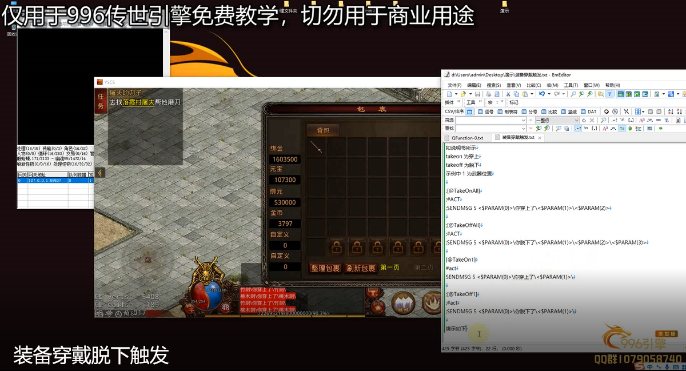The image size is (686, 371).
Task: Click the mountain skill icon in game
Action: (404, 302)
